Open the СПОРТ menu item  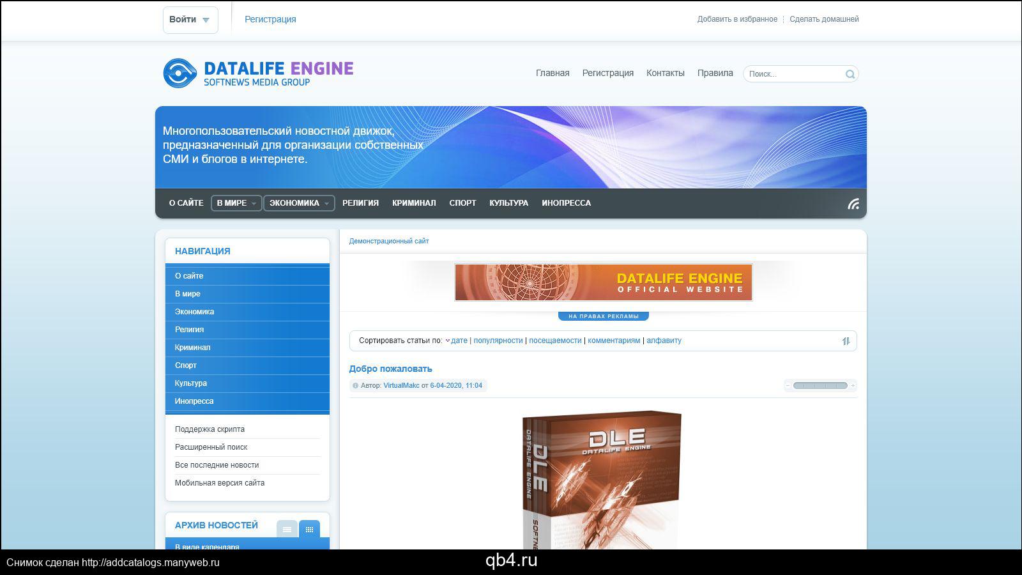462,203
